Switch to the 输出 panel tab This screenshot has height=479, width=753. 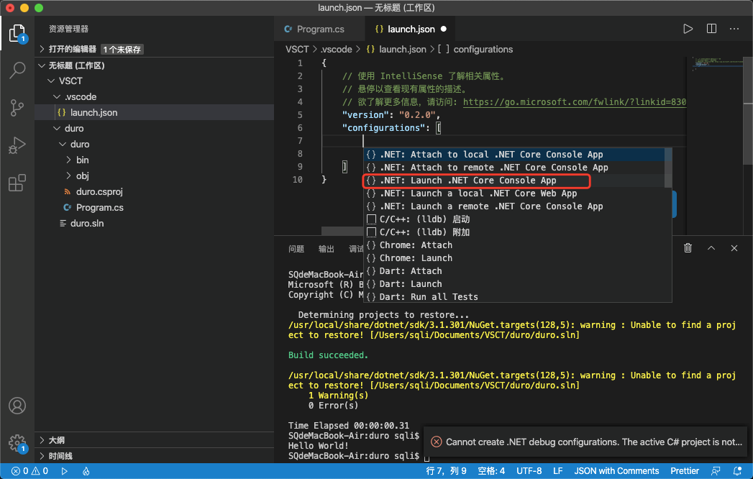(326, 248)
